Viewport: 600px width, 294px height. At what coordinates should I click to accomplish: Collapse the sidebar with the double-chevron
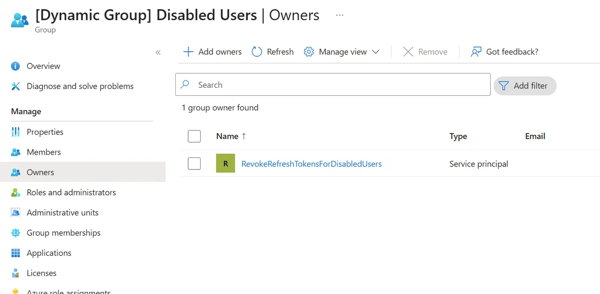click(x=158, y=52)
